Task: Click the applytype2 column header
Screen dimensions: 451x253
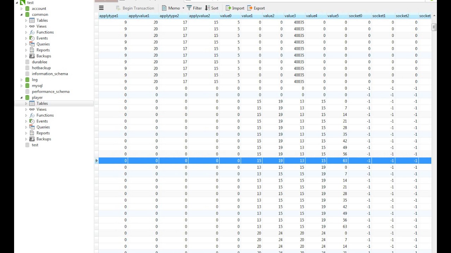Action: tap(173, 16)
